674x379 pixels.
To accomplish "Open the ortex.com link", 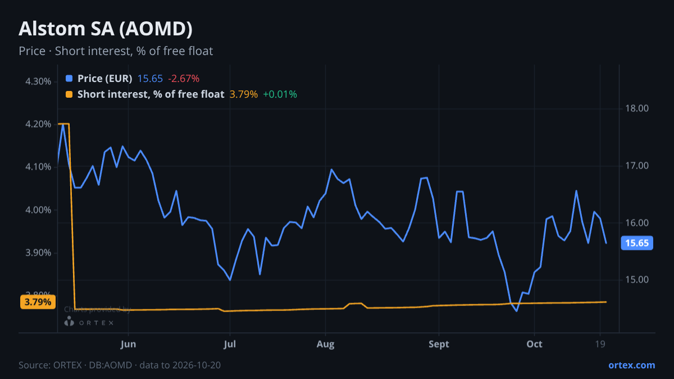I will coord(632,365).
